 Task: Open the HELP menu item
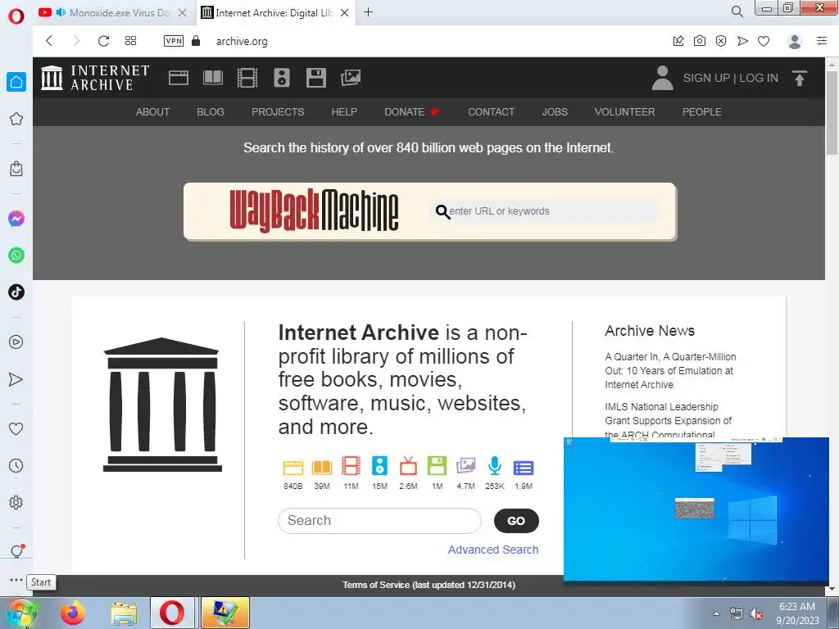pyautogui.click(x=344, y=111)
